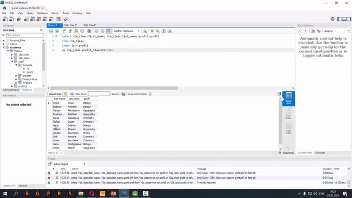Expand the Indexes node
This screenshot has height=198, width=352.
[x=16, y=76]
